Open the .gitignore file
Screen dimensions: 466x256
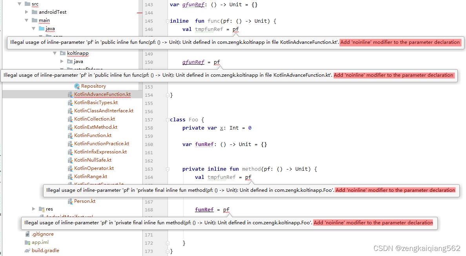tap(43, 234)
